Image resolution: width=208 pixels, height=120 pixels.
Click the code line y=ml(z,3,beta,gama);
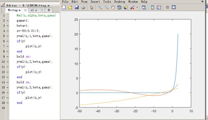[35, 87]
